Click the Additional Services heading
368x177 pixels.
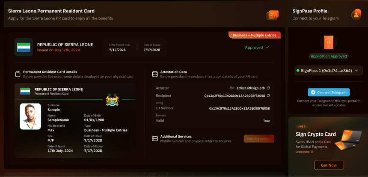tap(176, 136)
